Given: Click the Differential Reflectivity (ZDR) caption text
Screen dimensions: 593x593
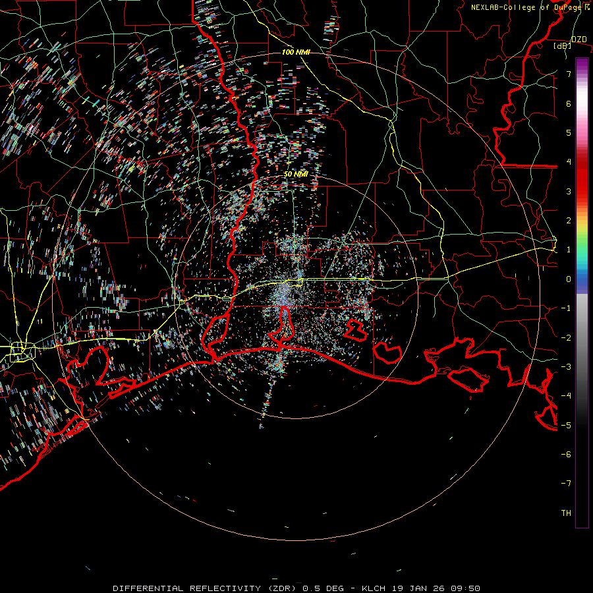Looking at the screenshot, I should [x=296, y=588].
